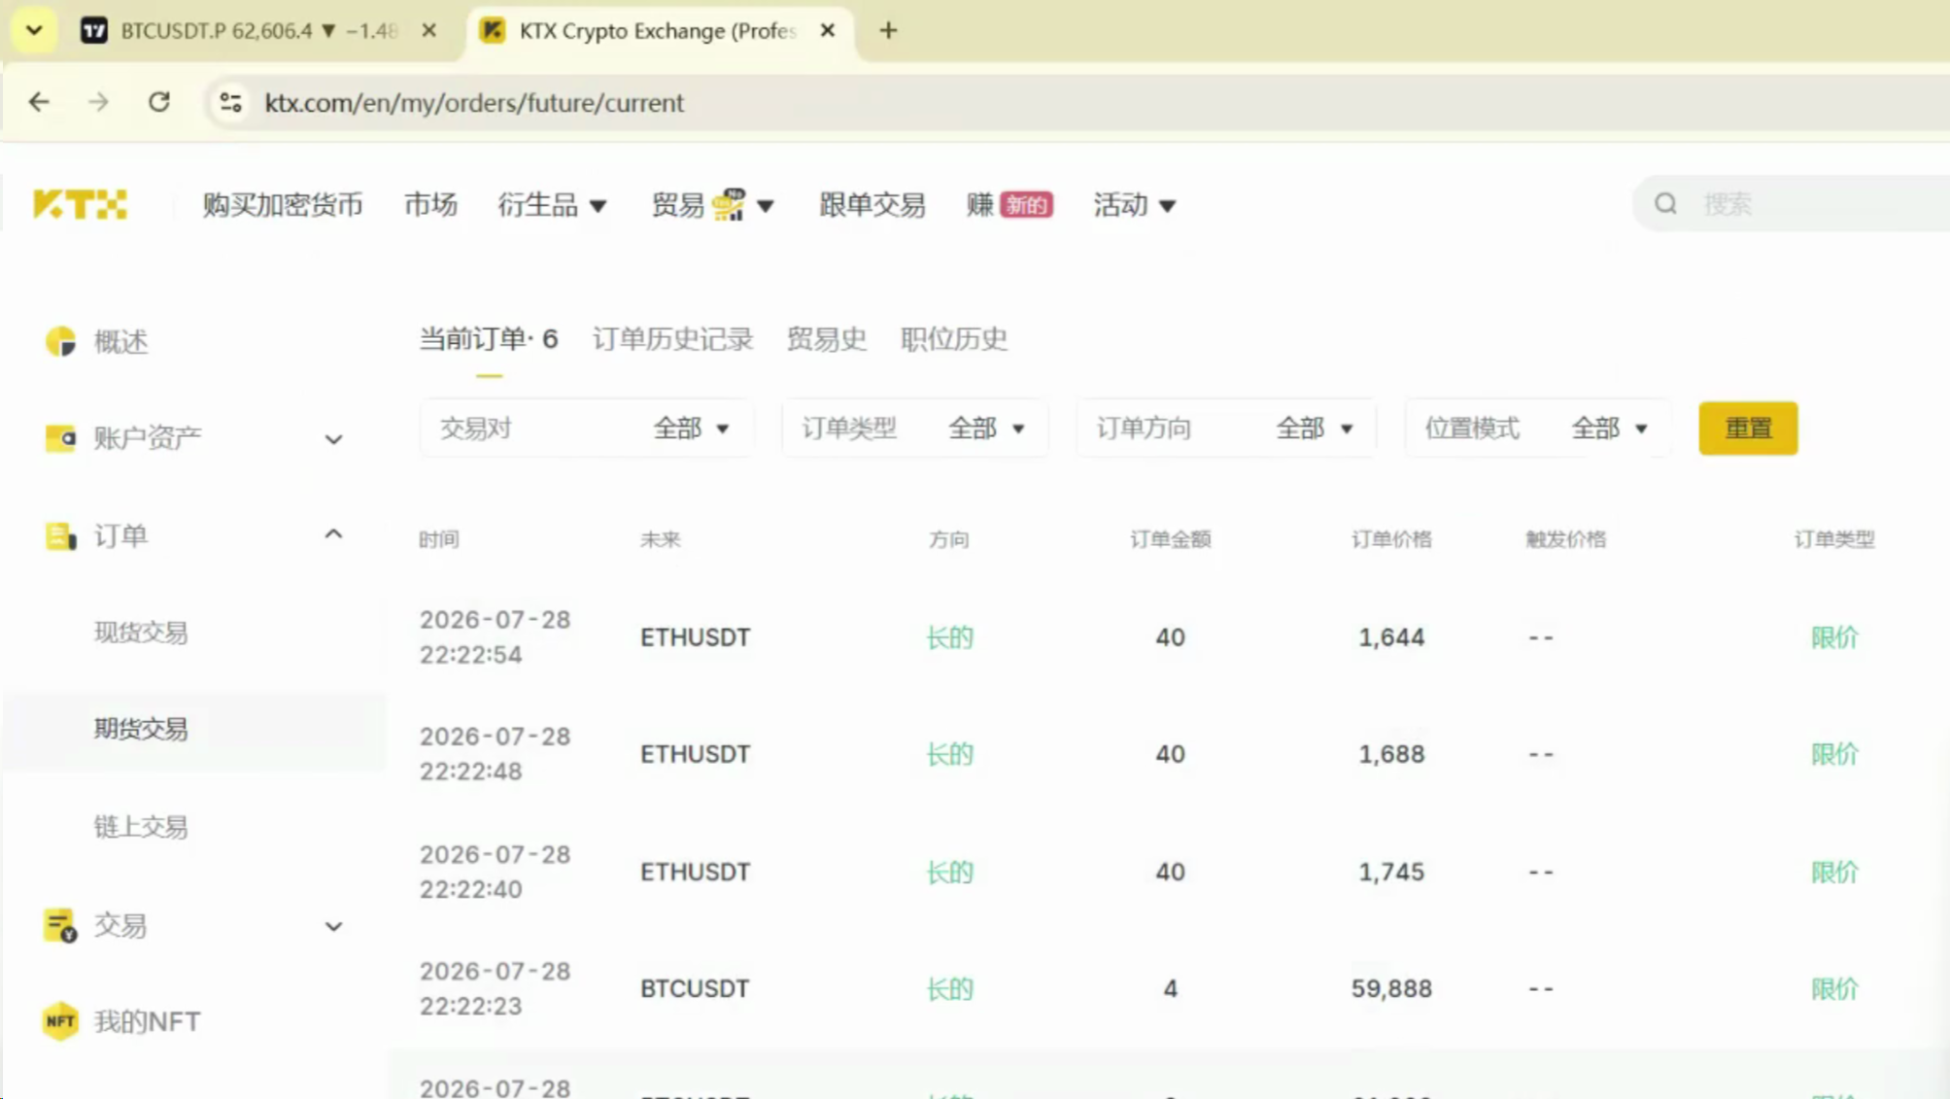Click the 时间 column header
Screen dimensions: 1950x1099
(x=438, y=539)
